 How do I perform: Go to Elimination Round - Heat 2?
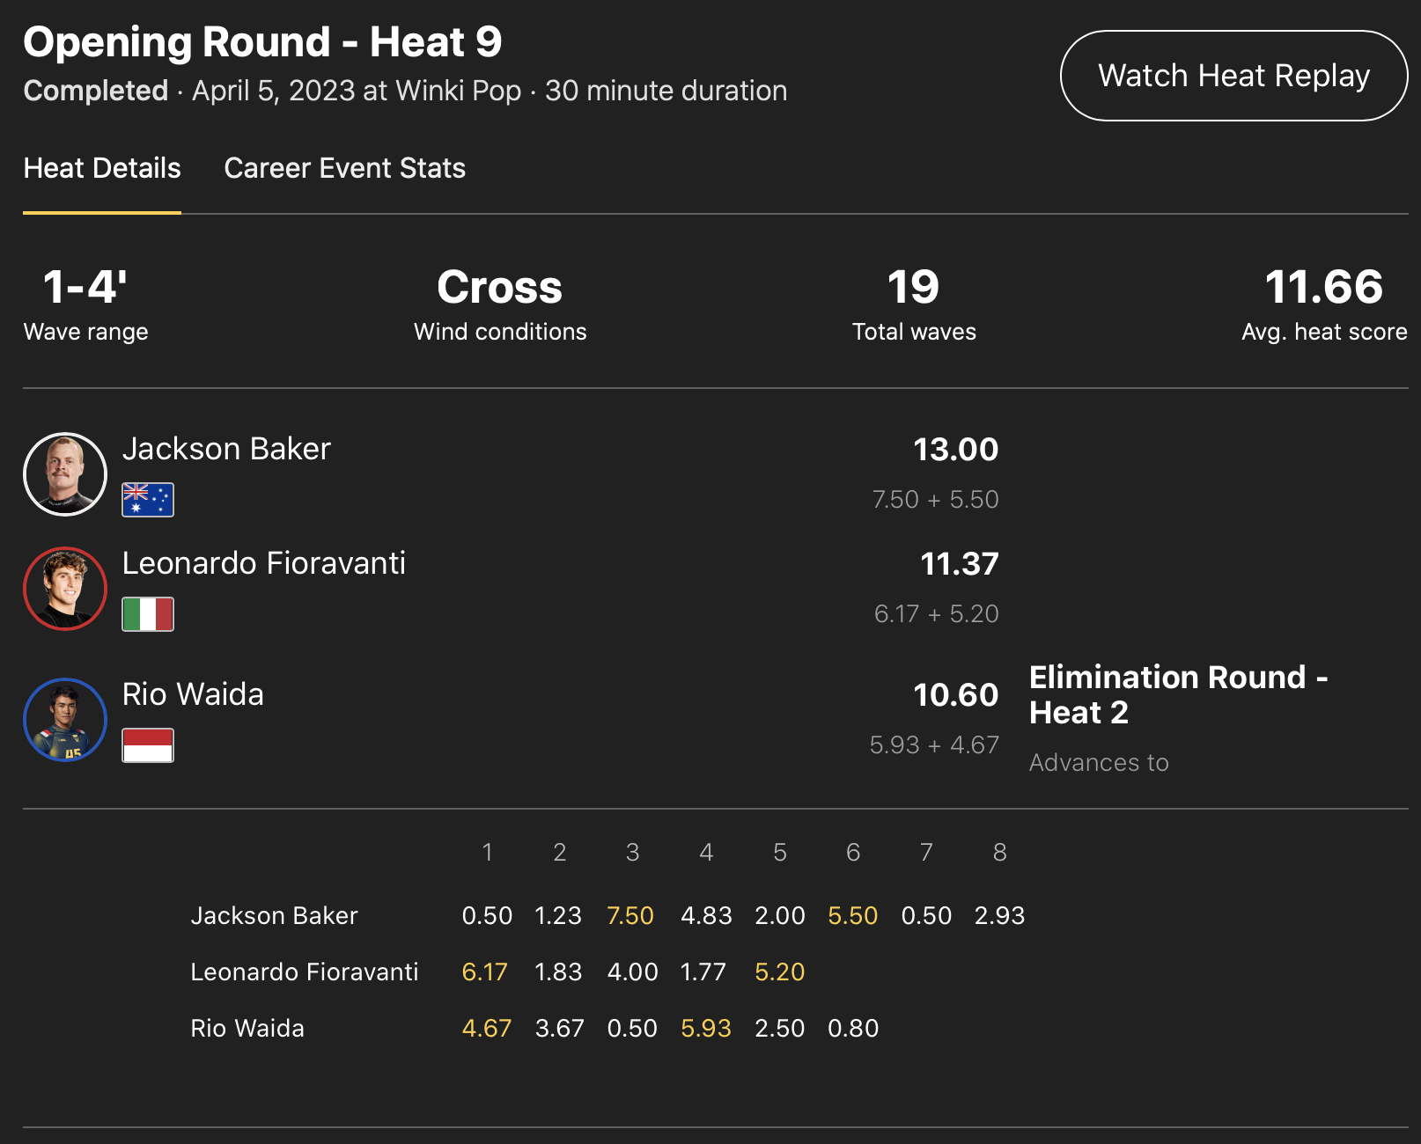pos(1178,694)
